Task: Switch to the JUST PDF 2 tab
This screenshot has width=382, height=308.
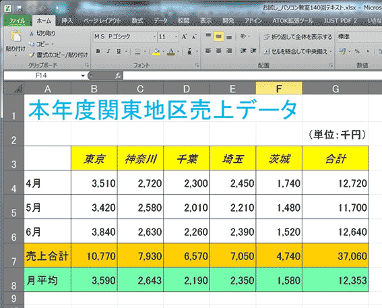Action: pyautogui.click(x=340, y=21)
